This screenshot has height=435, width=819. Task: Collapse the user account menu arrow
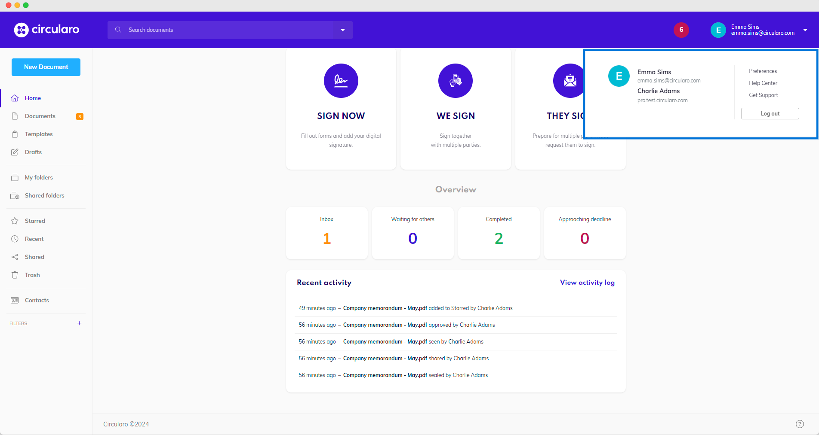click(805, 30)
